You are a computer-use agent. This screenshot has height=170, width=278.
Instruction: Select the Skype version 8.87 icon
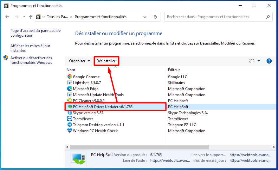70,113
